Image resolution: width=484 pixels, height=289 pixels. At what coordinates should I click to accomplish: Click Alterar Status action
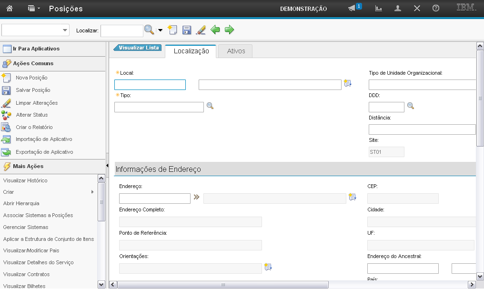point(31,115)
